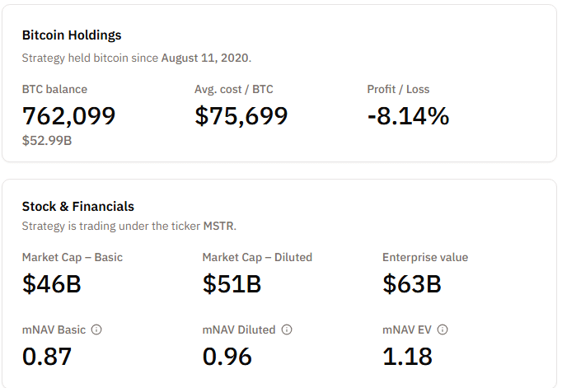Click the mNAV Basic info icon

pos(96,330)
